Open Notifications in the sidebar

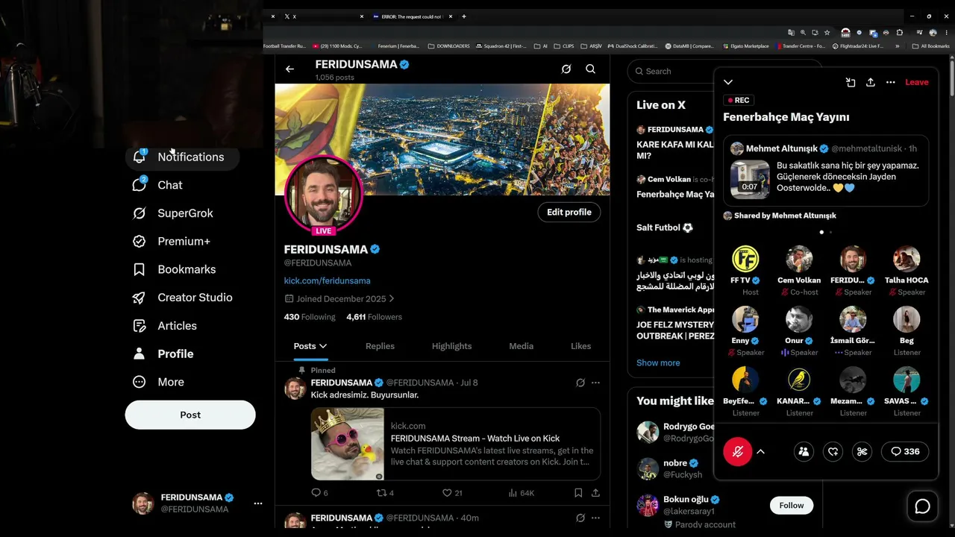click(182, 157)
